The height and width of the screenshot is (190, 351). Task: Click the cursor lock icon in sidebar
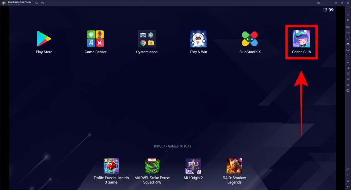348,21
